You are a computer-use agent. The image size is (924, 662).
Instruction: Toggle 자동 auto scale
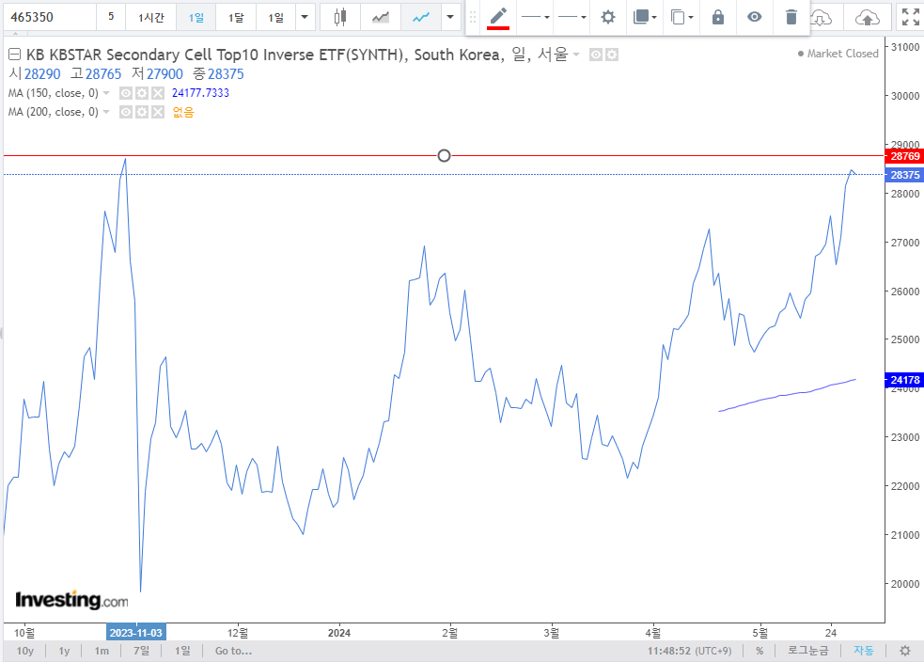pyautogui.click(x=863, y=651)
